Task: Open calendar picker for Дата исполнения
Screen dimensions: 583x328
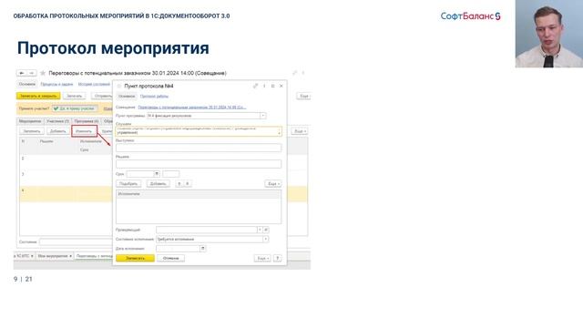Action: pyautogui.click(x=202, y=249)
